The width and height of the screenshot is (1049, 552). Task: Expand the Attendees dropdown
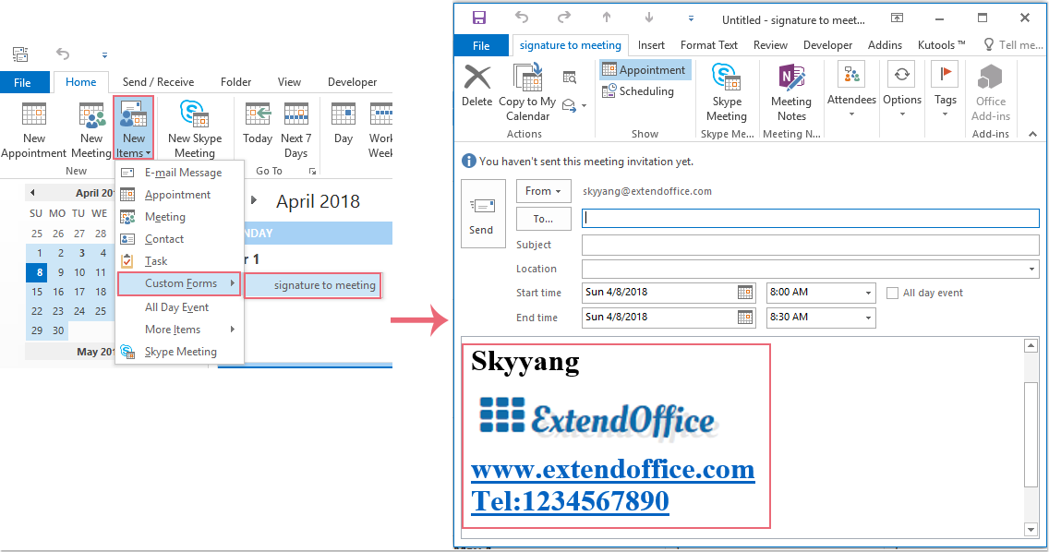(x=851, y=114)
